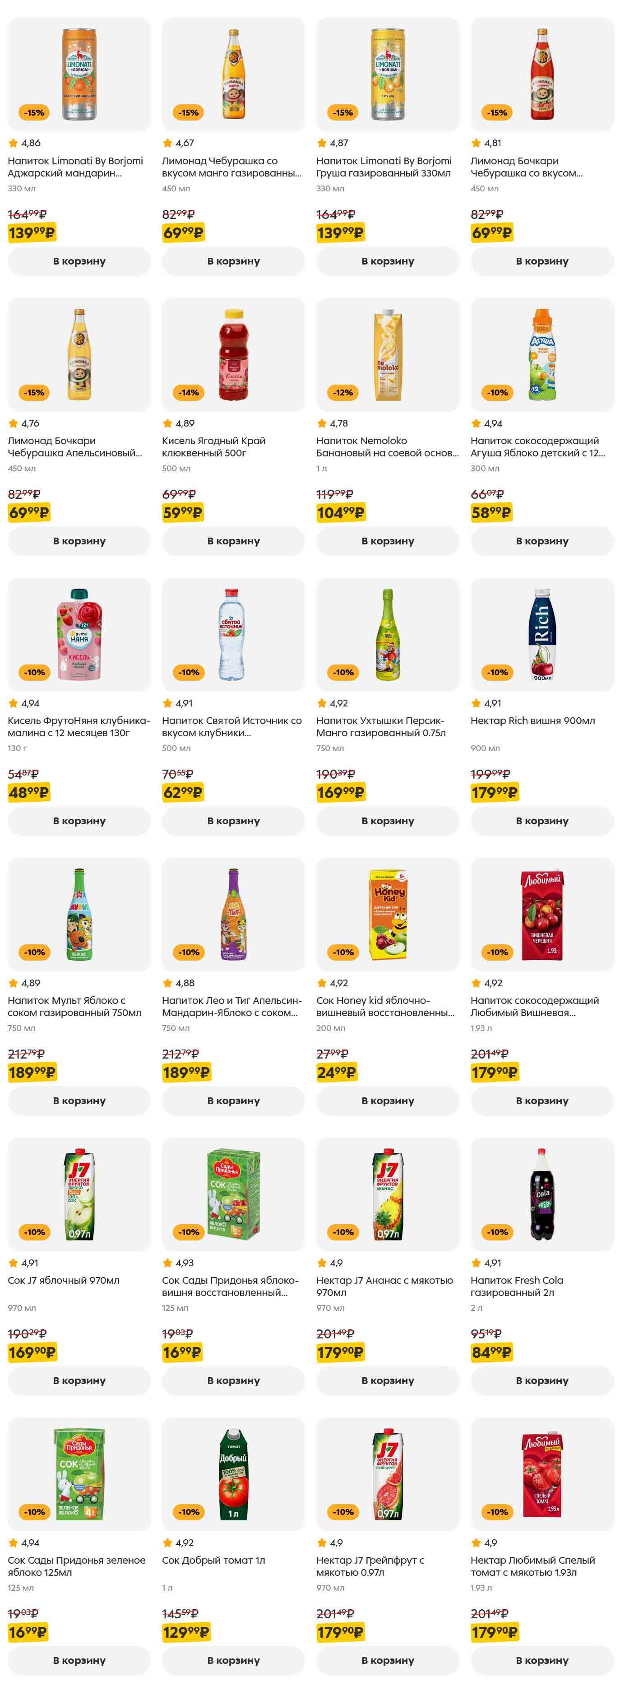Click the Агуша Яблоко bottle image

coord(542,354)
